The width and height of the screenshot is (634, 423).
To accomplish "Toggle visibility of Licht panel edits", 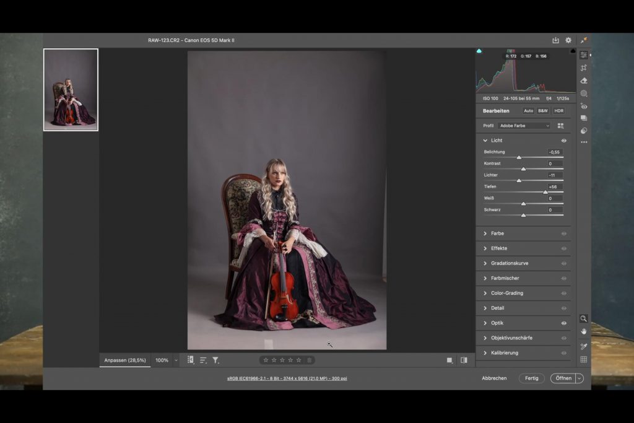I will (563, 141).
